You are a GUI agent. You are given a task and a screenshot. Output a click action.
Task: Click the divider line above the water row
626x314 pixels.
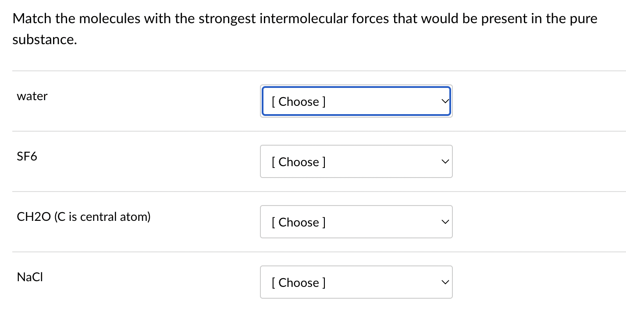[313, 70]
